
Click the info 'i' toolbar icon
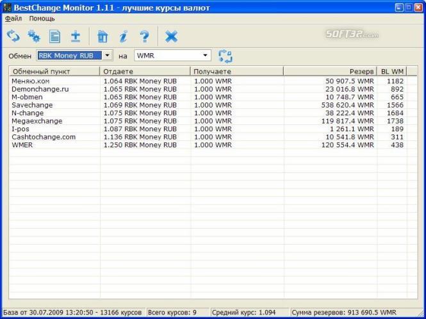pyautogui.click(x=123, y=37)
